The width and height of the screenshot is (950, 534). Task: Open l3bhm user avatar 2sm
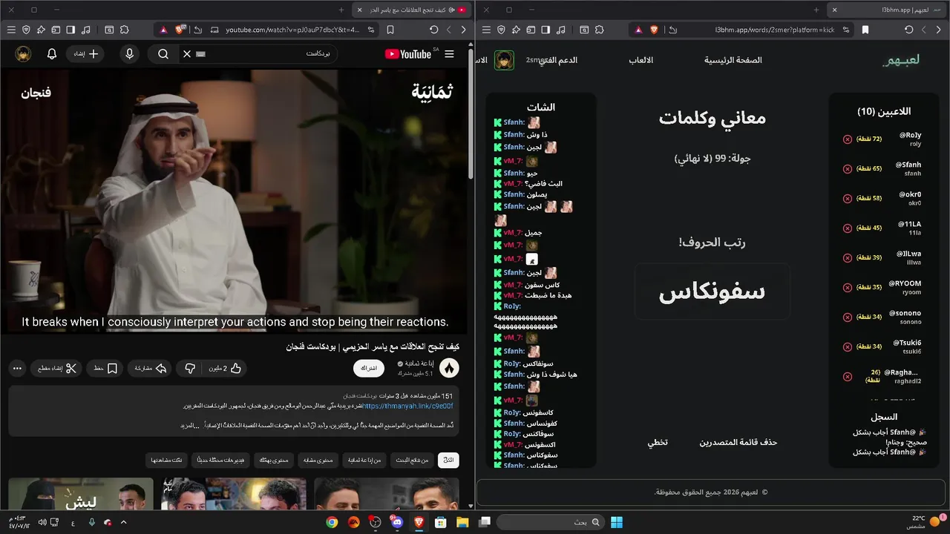pos(504,60)
